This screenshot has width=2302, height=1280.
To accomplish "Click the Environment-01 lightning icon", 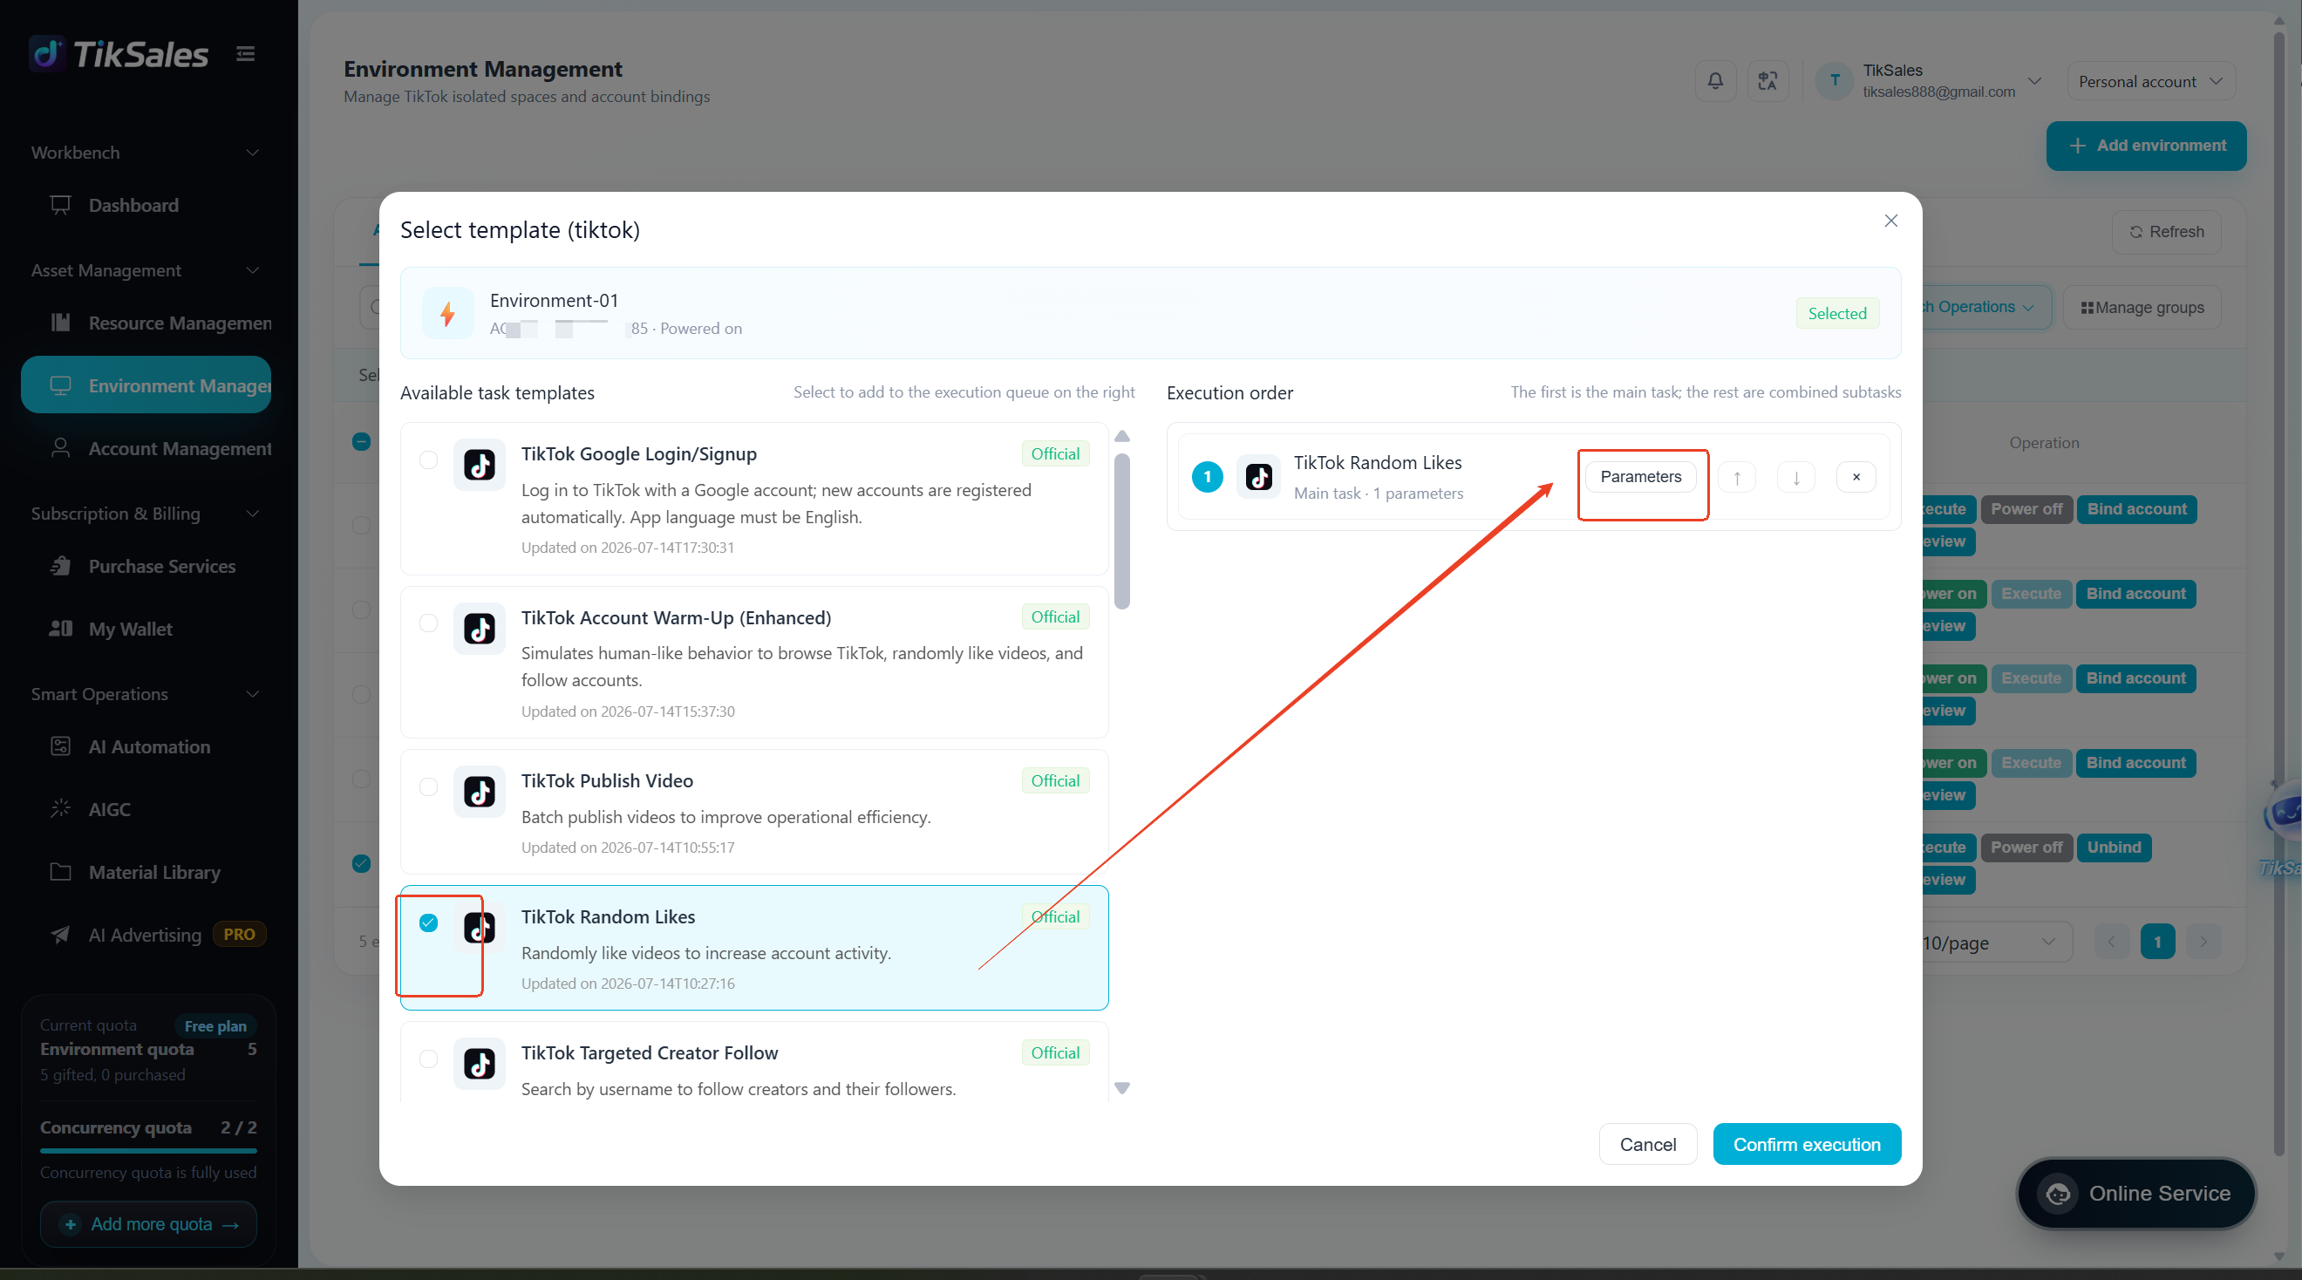I will pyautogui.click(x=447, y=314).
